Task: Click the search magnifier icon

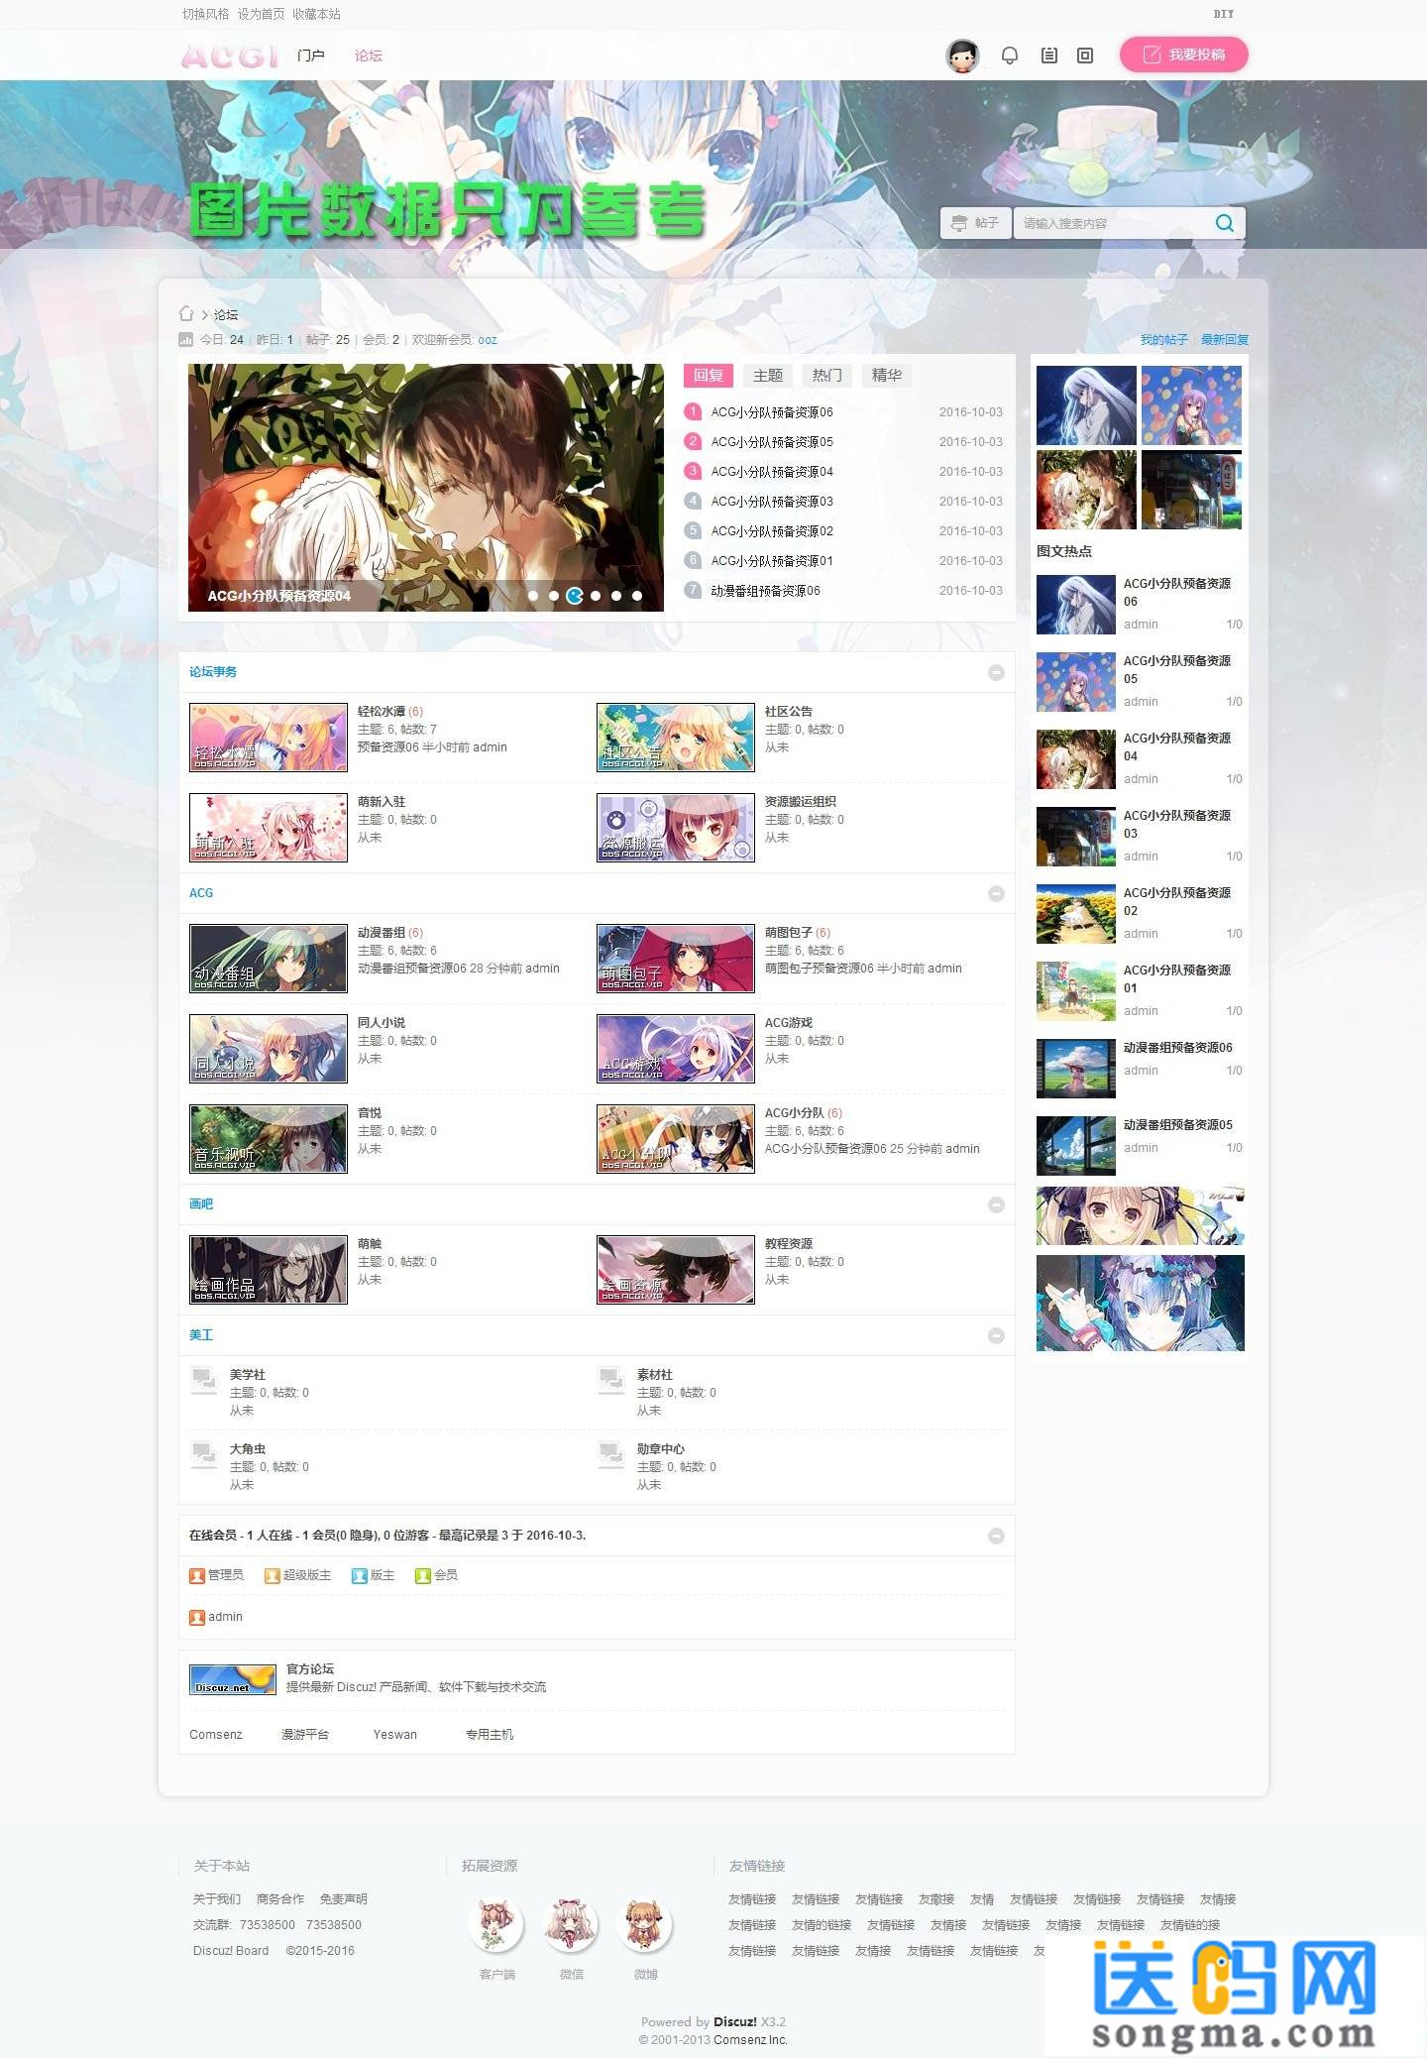Action: pos(1225,223)
